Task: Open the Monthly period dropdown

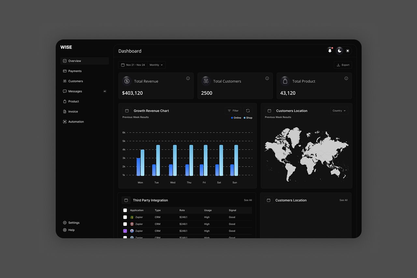Action: 156,65
